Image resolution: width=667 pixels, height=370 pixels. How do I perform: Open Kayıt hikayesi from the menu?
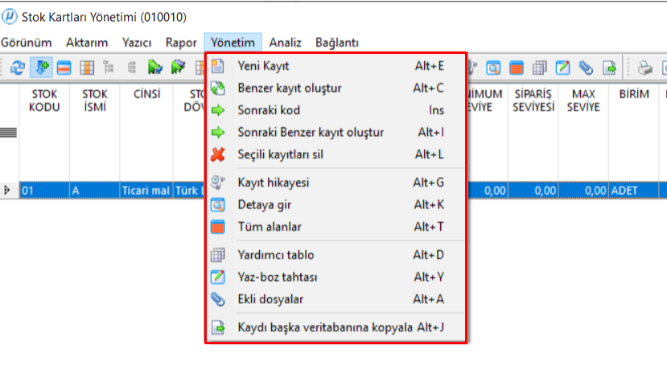(336, 183)
